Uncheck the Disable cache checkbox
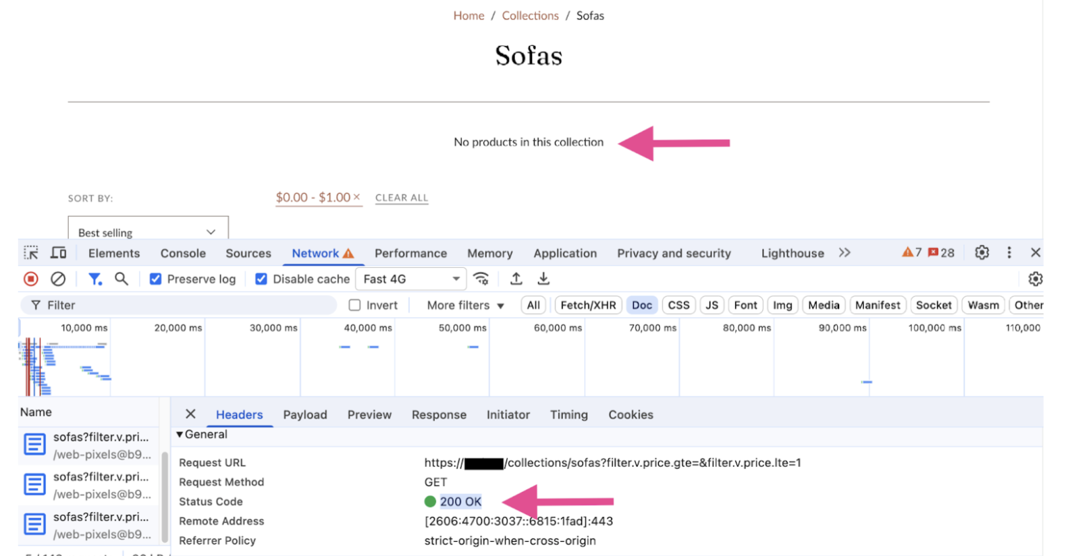 pyautogui.click(x=261, y=279)
